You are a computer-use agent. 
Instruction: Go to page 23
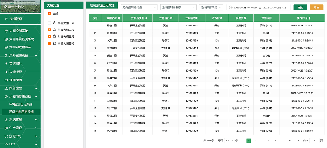pos(290,140)
